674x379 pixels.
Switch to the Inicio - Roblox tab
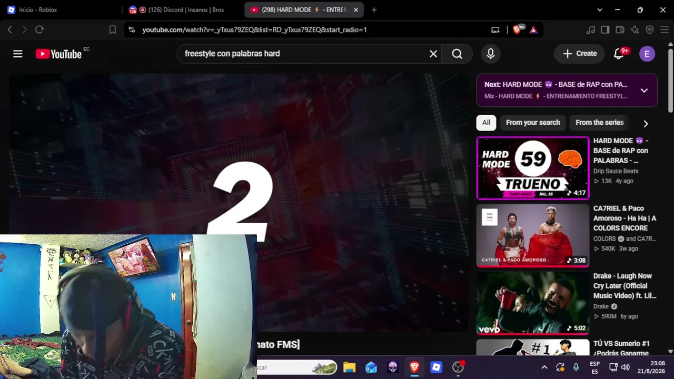(x=61, y=10)
